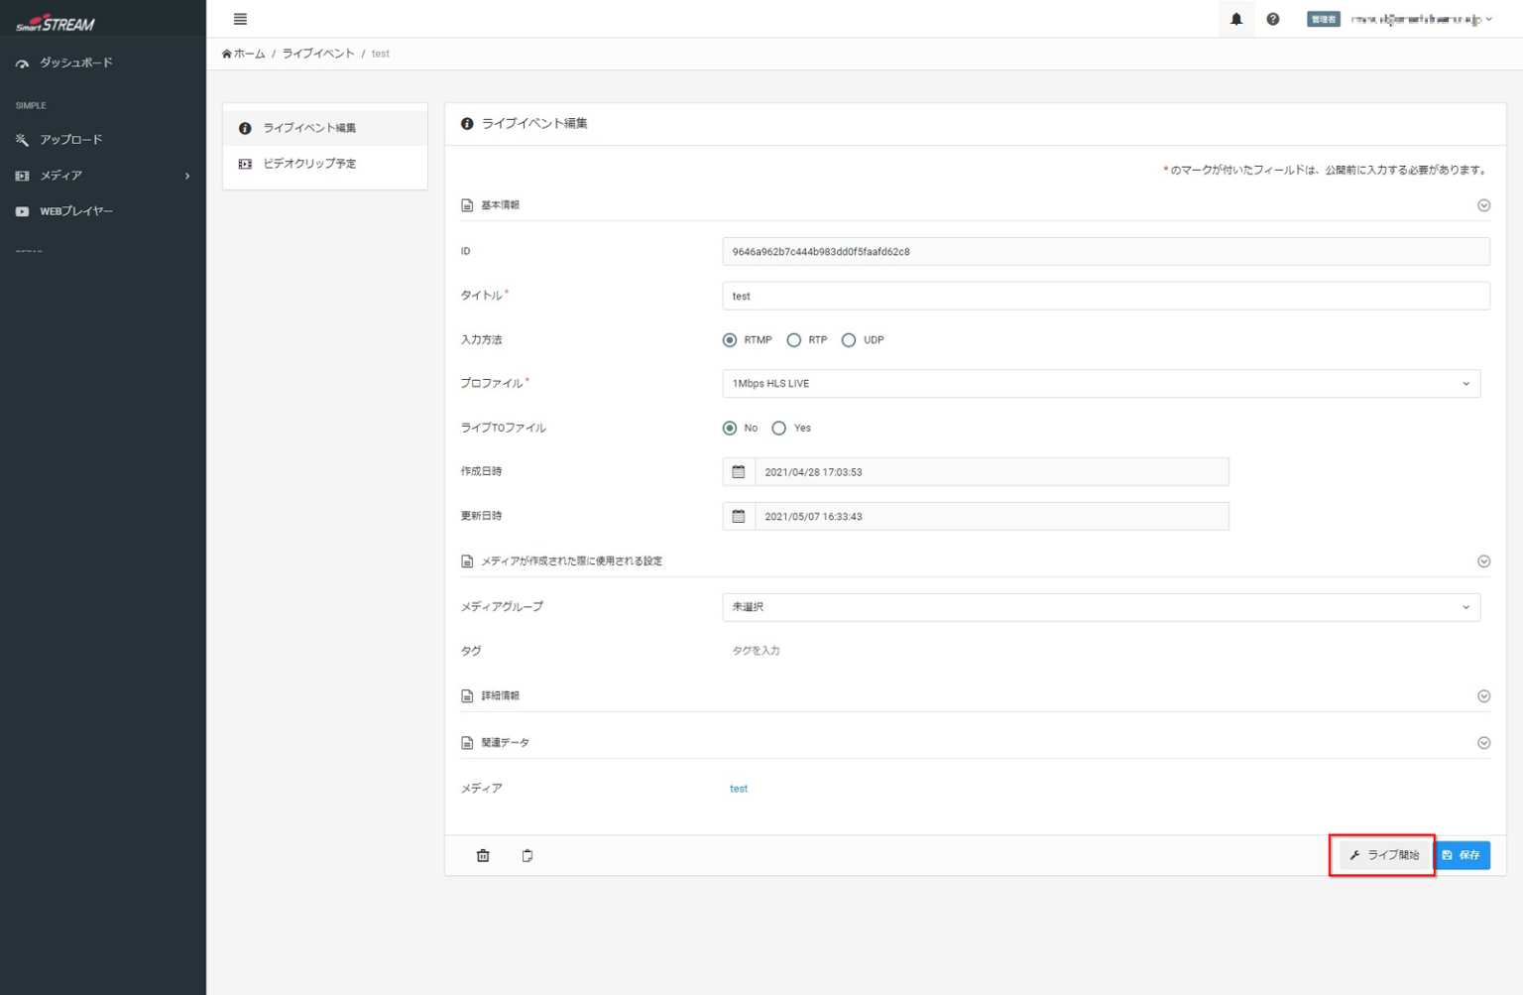The width and height of the screenshot is (1523, 995).
Task: Collapse the 基本情報 section
Action: [1483, 205]
